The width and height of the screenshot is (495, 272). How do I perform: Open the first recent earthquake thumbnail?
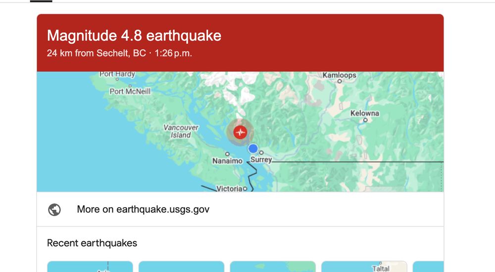pos(90,267)
